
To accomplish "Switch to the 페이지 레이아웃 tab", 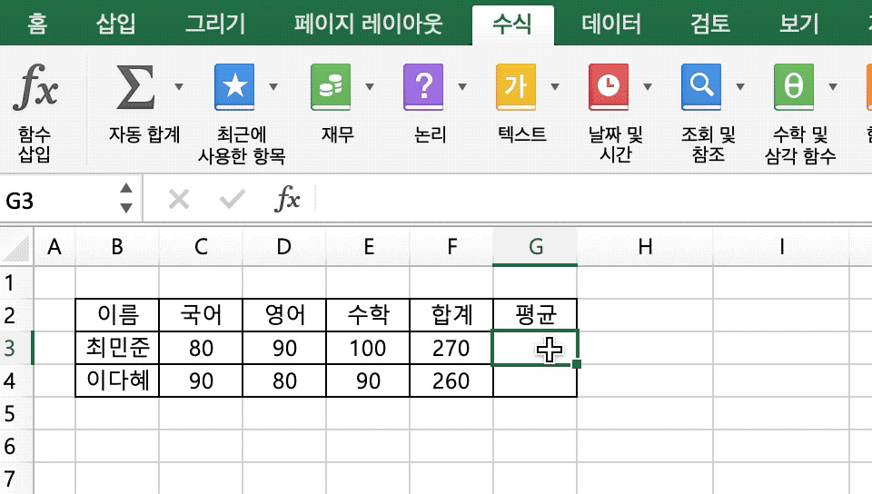I will [368, 24].
